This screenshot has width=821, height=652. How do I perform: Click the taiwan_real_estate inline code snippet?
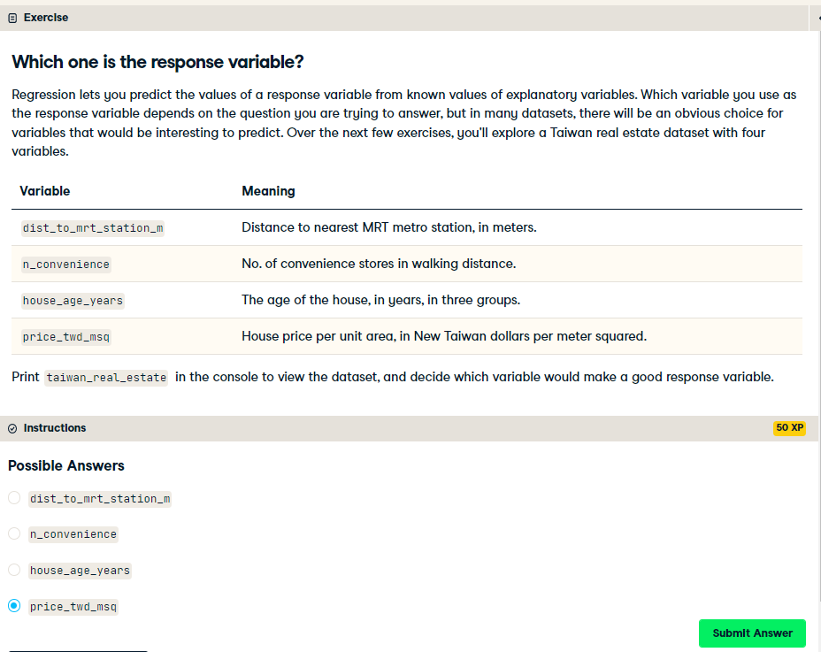click(x=106, y=378)
